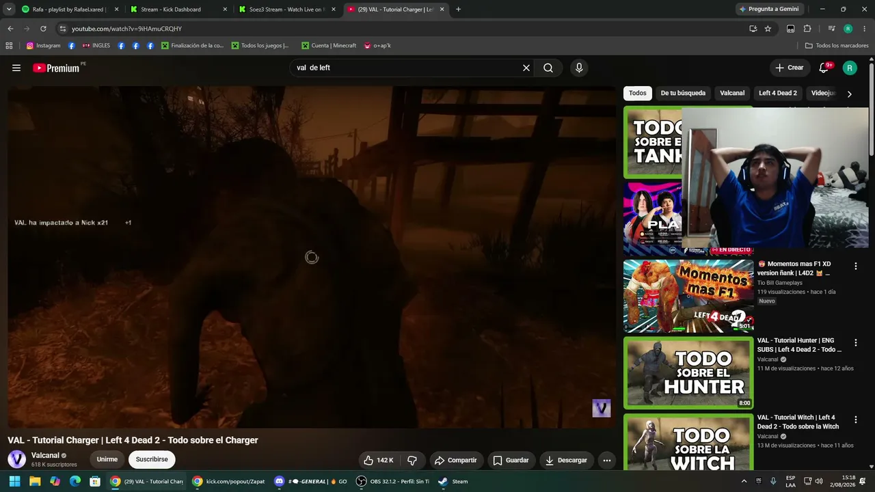
Task: Open the Windows Start menu
Action: tap(14, 481)
